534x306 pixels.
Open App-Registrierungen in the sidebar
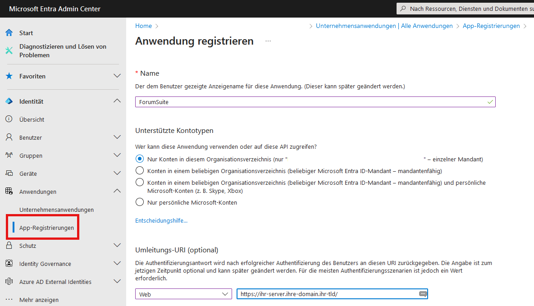tap(46, 228)
